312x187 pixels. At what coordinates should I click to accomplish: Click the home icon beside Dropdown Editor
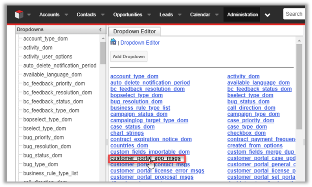click(x=113, y=42)
